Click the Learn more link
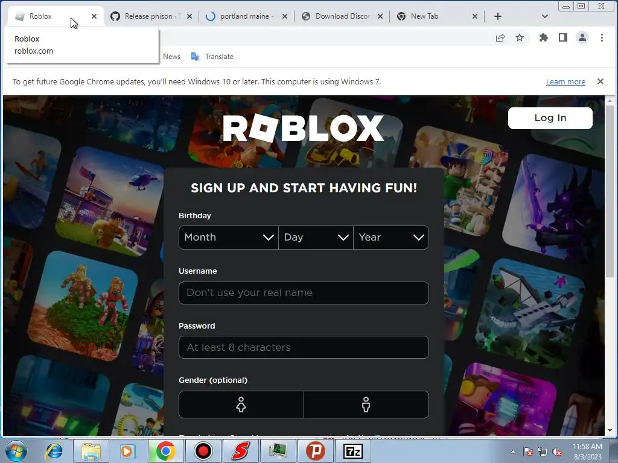The width and height of the screenshot is (618, 463). point(565,81)
